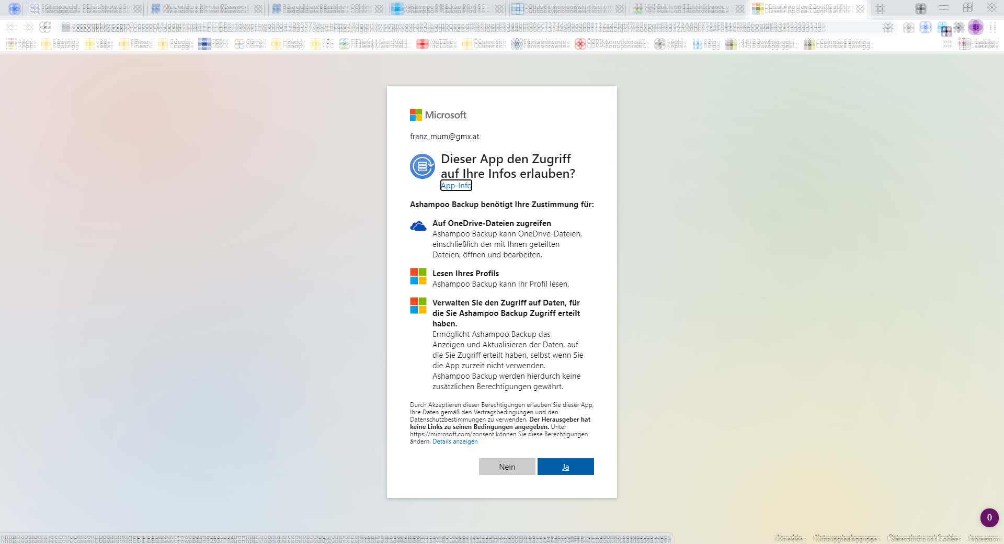Open the Bowling bookmarks folder
The height and width of the screenshot is (544, 1004).
(x=60, y=44)
